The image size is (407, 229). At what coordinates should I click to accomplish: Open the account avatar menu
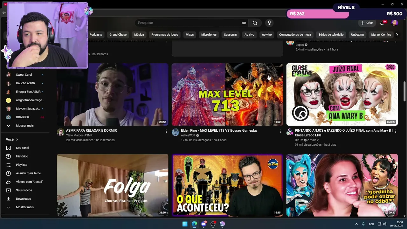[394, 23]
